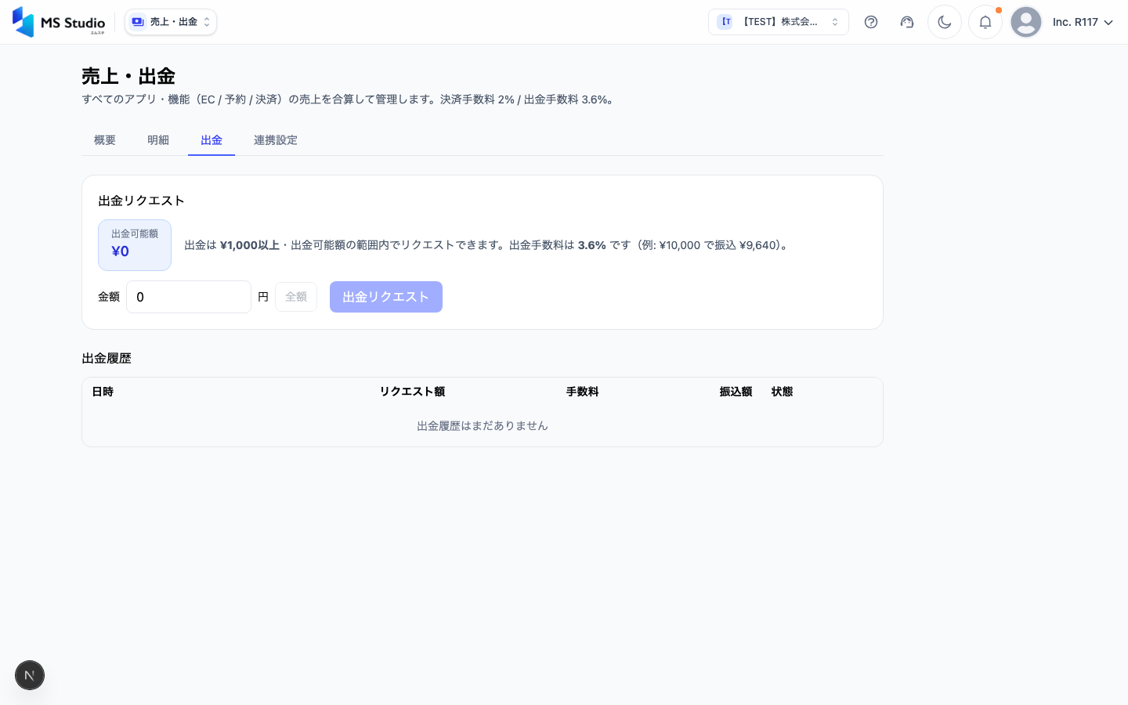Screen dimensions: 1128x705
Task: Click the 出金可能額 ¥0 card
Action: click(x=135, y=245)
